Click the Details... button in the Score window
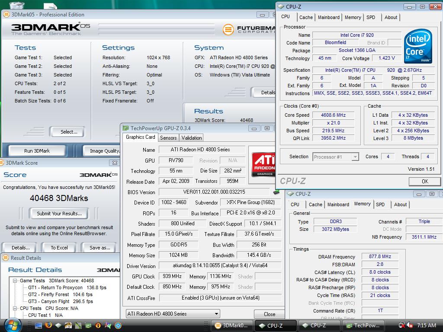 [19, 248]
